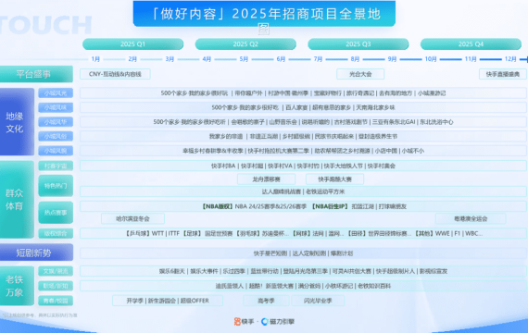Click the 可灵AI共创大赛 project text
Image resolution: width=528 pixels, height=333 pixels.
pos(352,271)
